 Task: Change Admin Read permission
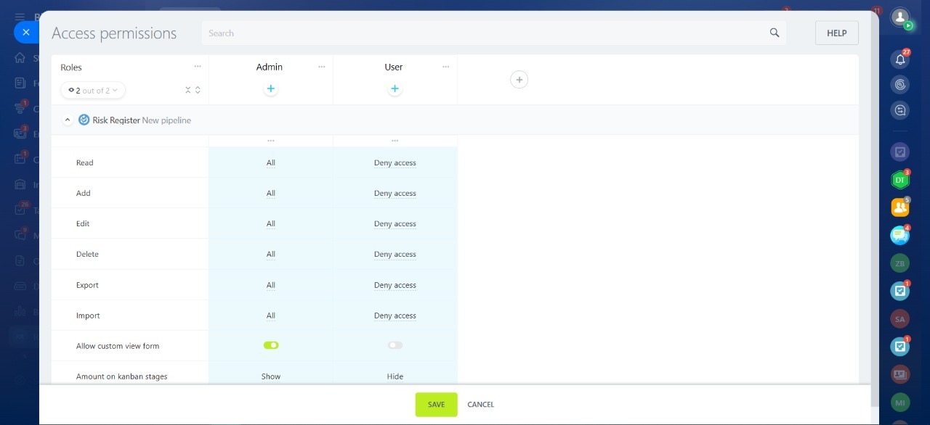[x=271, y=162]
